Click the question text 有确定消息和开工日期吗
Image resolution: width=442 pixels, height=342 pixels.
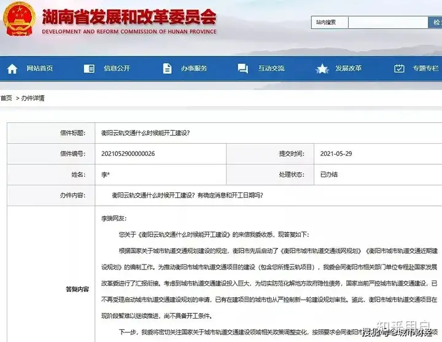point(230,195)
